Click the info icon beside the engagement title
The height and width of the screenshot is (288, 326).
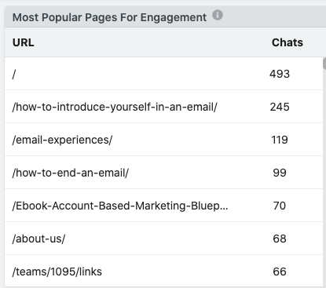pyautogui.click(x=218, y=15)
